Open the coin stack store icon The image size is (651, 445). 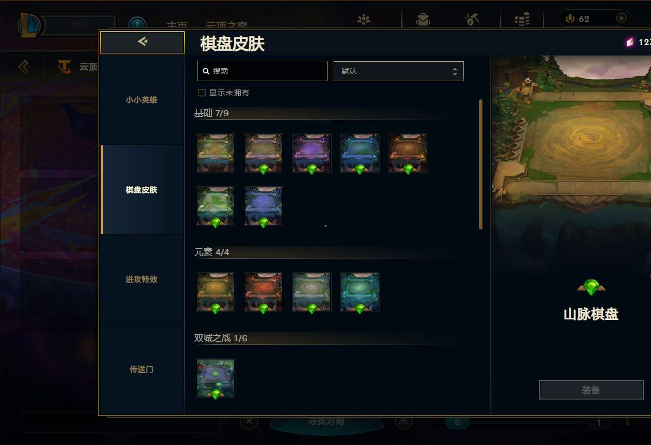point(522,19)
